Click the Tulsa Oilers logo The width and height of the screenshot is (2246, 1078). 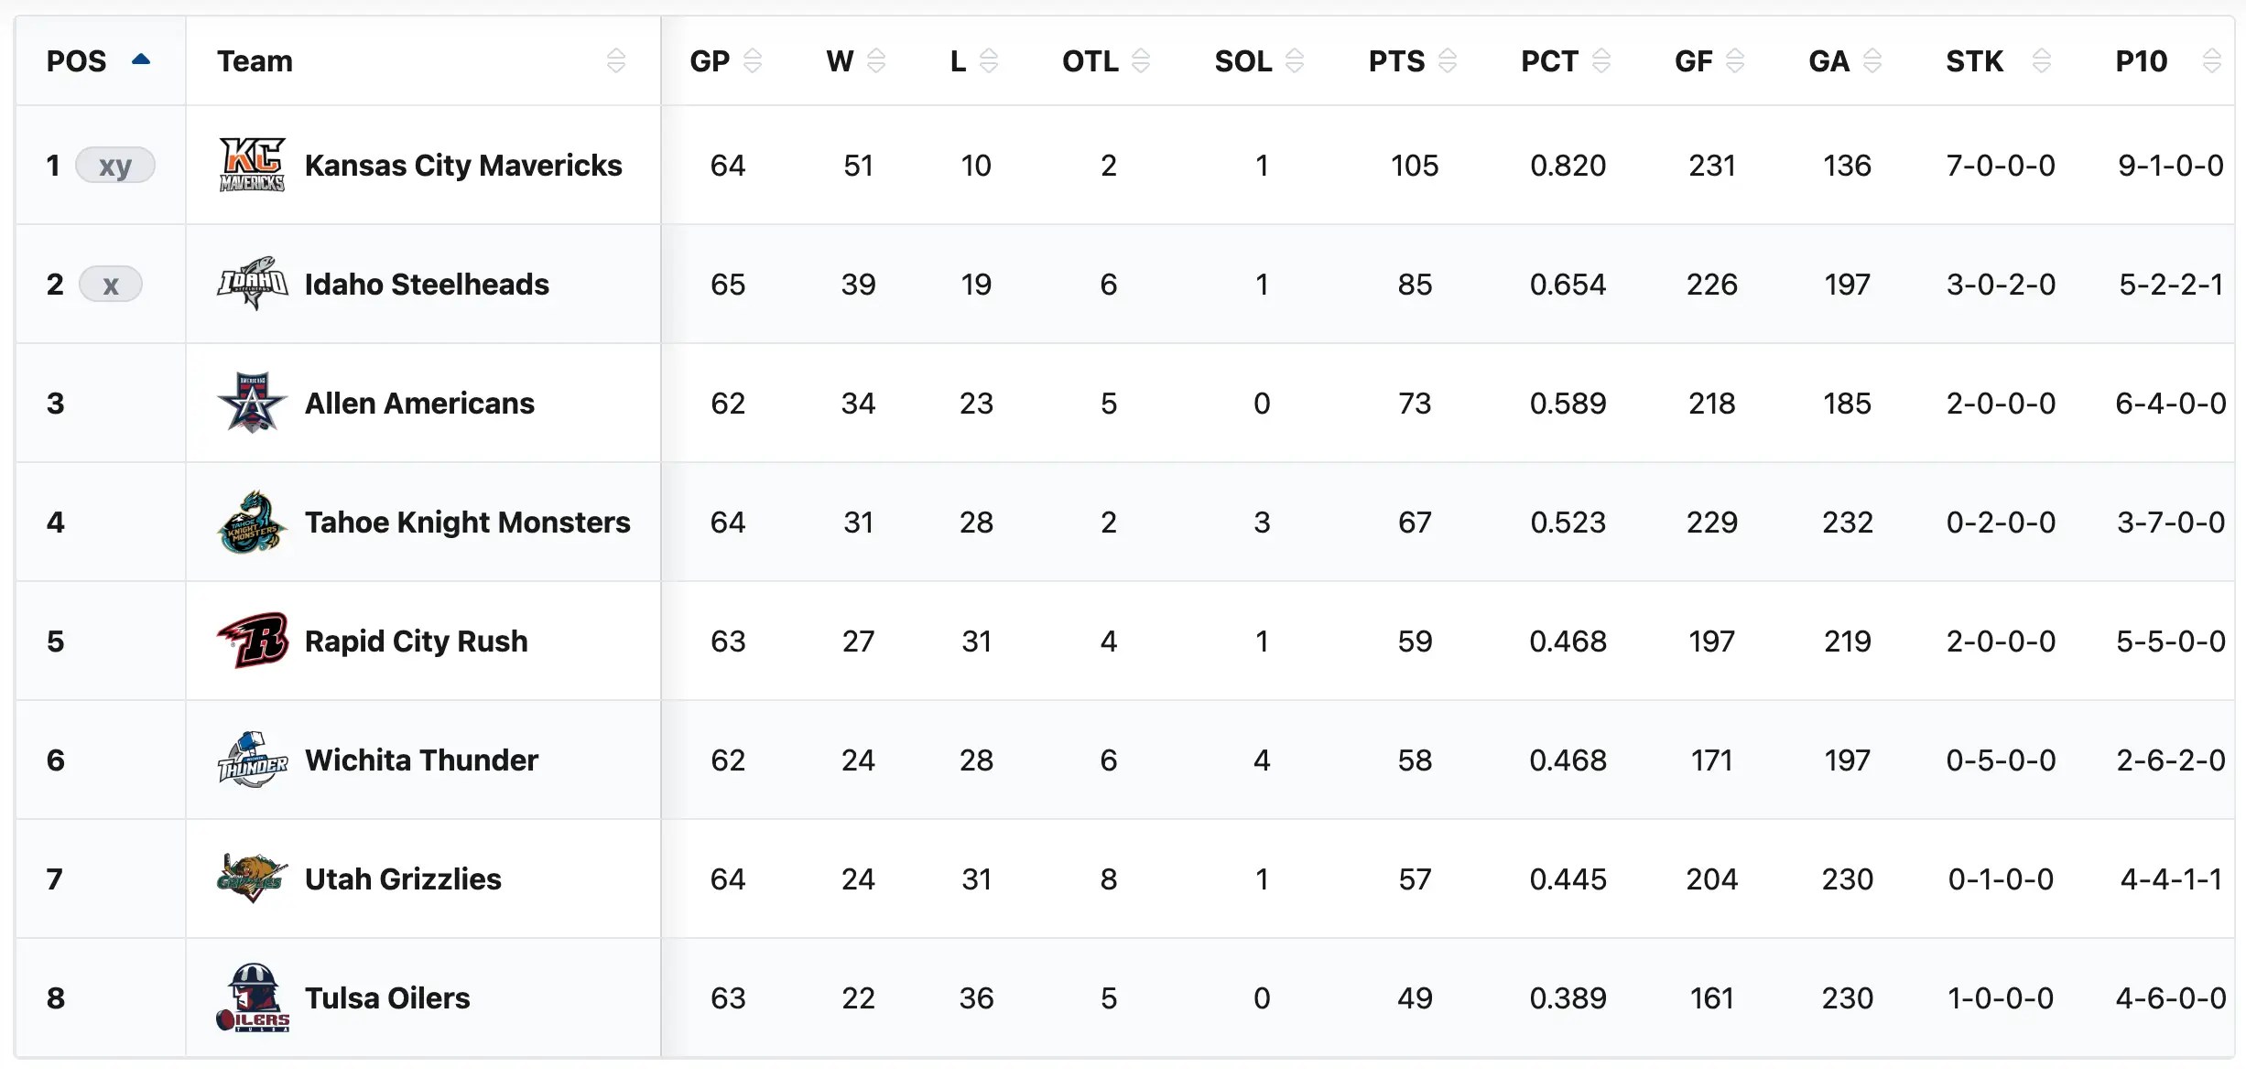252,997
